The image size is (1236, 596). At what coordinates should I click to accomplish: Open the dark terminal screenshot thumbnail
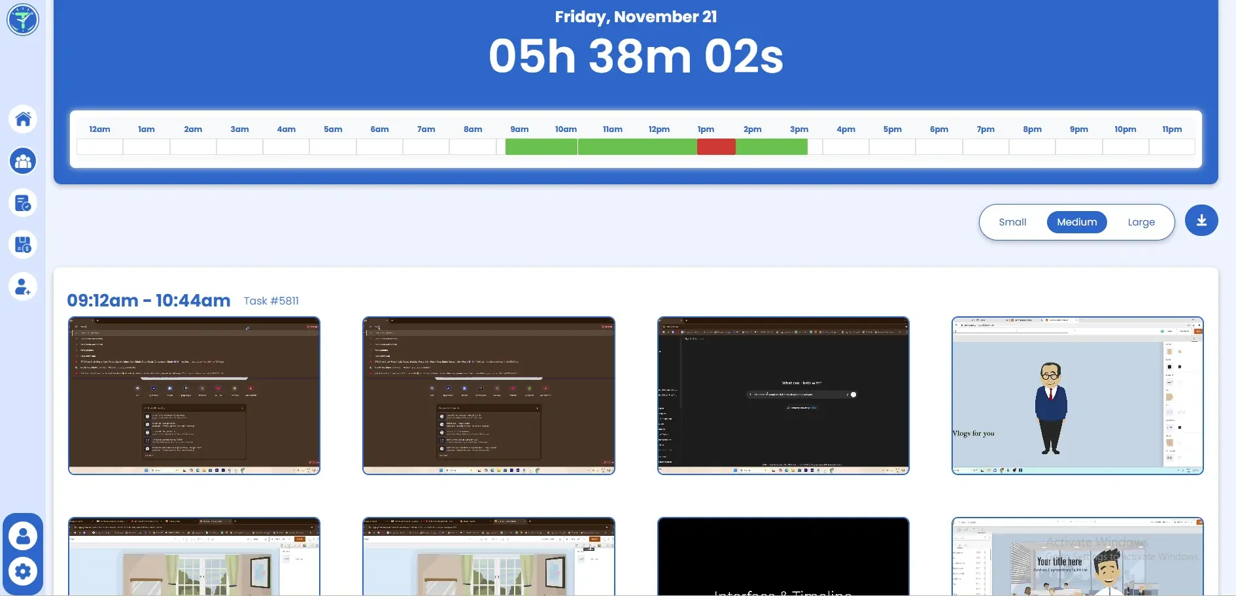point(783,395)
